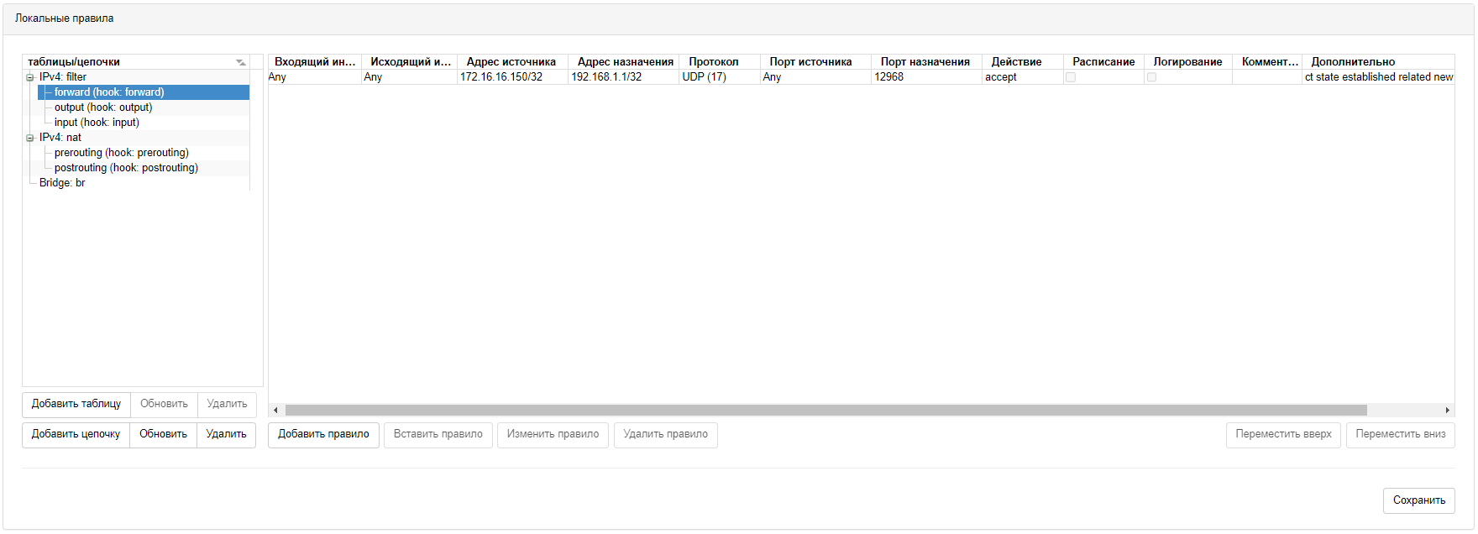
Task: Collapse the IPv4: nat tree node
Action: (x=30, y=138)
